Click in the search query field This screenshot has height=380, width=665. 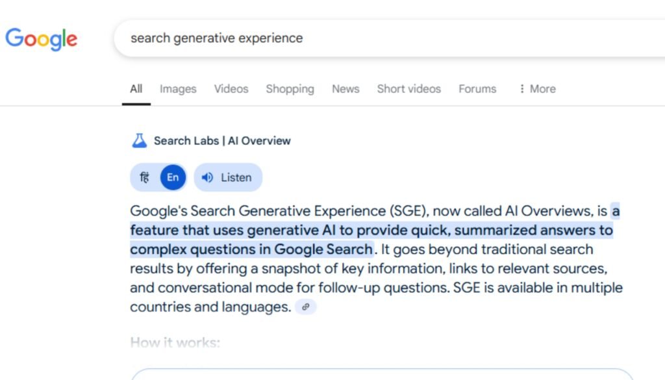[x=389, y=38]
